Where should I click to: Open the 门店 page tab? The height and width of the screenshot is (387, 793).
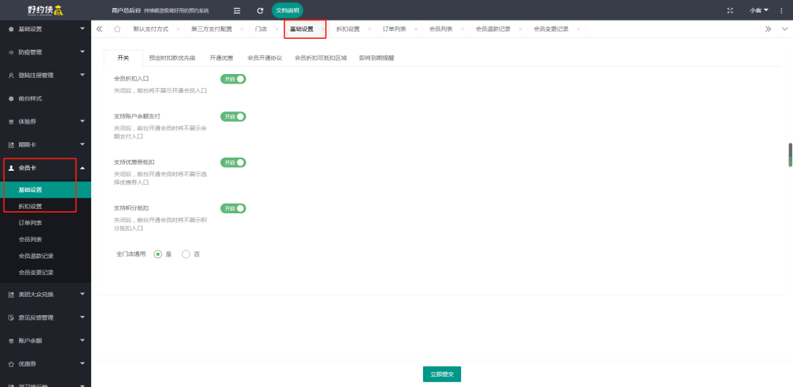(261, 29)
